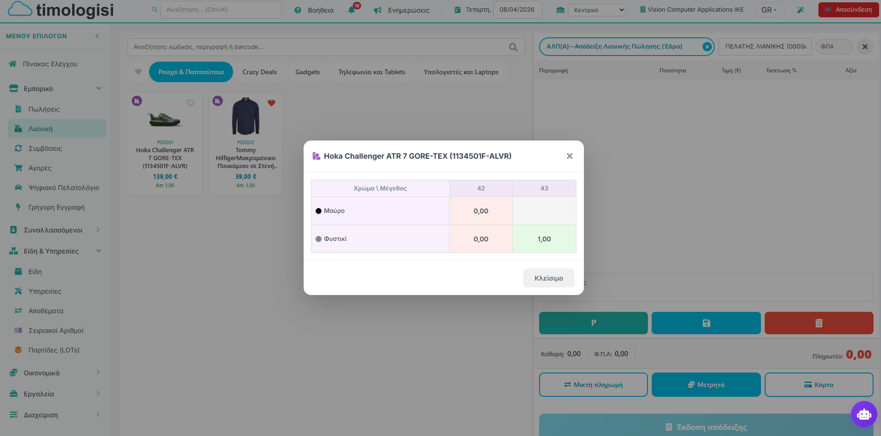Image resolution: width=881 pixels, height=436 pixels.
Task: Click the Hoka Challenger shoe thumbnail
Action: [x=165, y=120]
